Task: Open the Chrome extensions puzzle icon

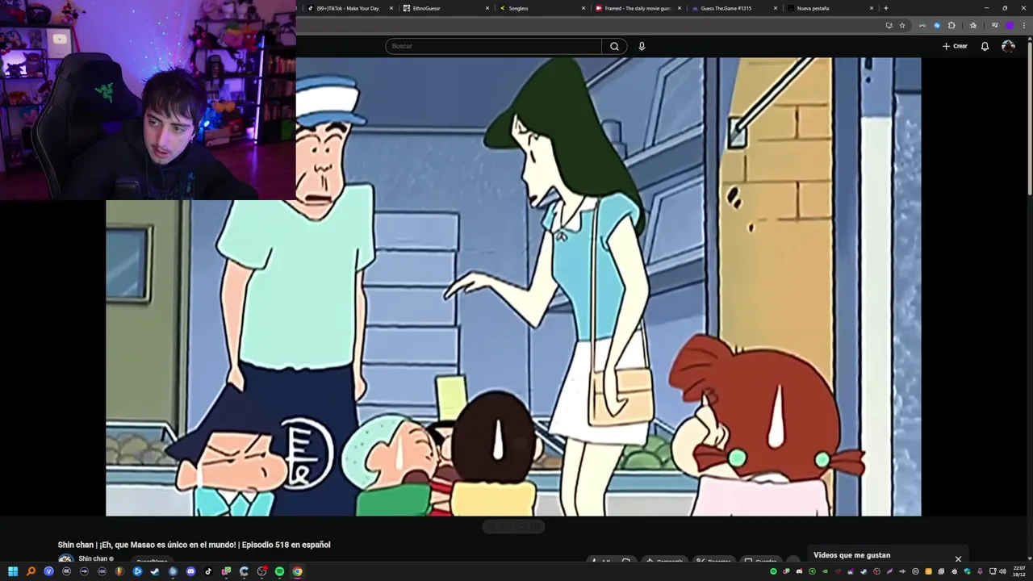Action: 951,25
